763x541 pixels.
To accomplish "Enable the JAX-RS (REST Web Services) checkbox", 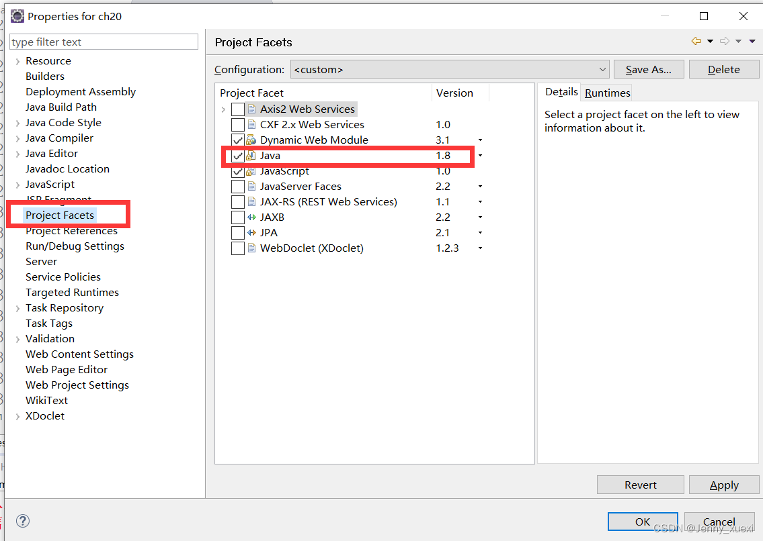I will [x=238, y=202].
